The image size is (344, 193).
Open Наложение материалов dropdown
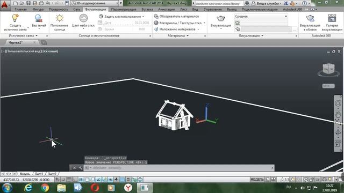[x=176, y=29]
